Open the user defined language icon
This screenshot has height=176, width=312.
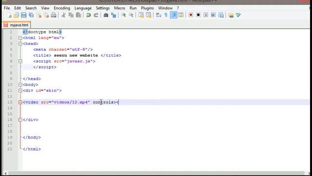[181, 15]
